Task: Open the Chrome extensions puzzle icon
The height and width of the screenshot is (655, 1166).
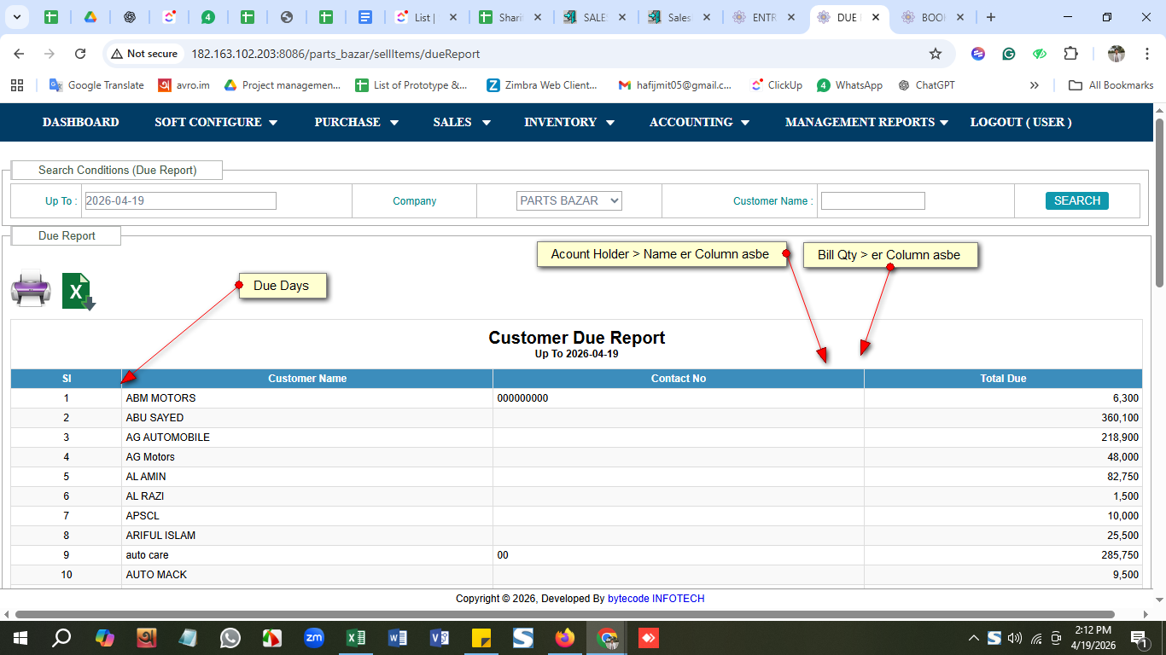Action: coord(1070,54)
